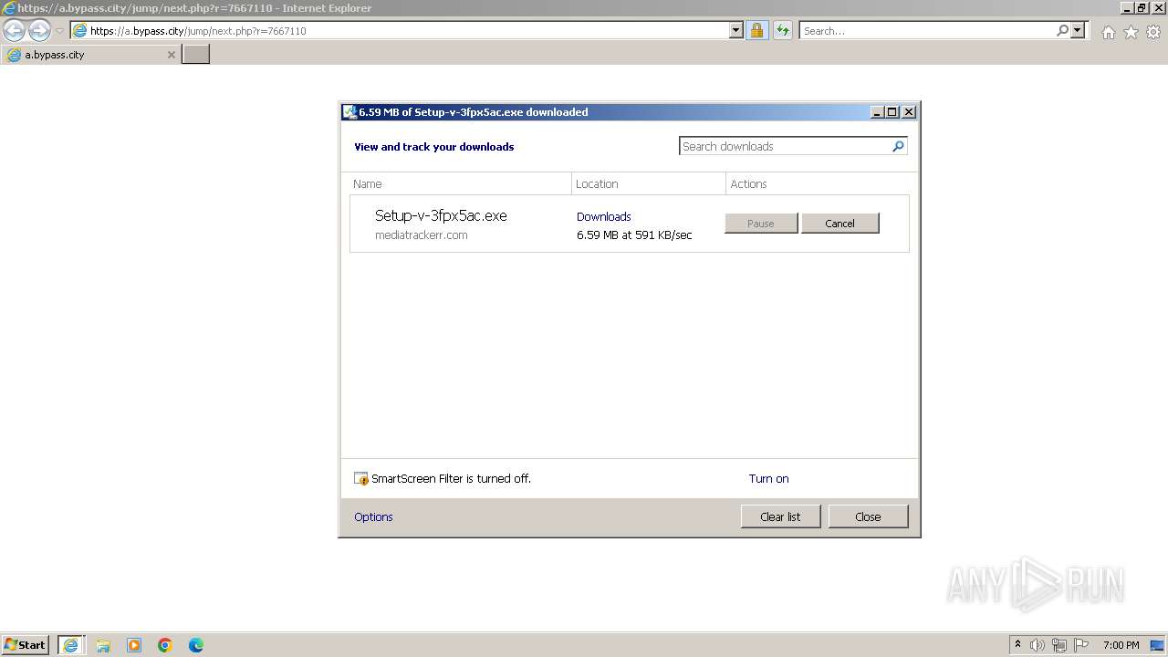This screenshot has width=1168, height=657.
Task: Click the 7:00 PM clock
Action: coord(1121,645)
